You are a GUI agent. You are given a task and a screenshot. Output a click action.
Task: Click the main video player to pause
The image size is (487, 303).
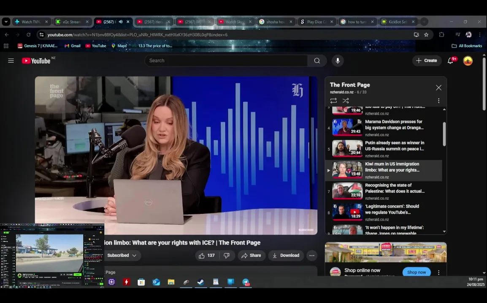176,156
